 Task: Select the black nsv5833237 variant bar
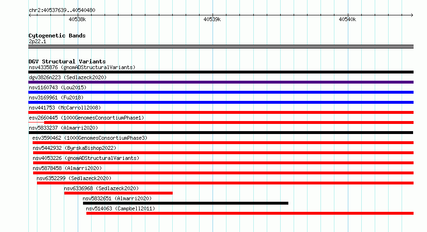[x=221, y=133]
